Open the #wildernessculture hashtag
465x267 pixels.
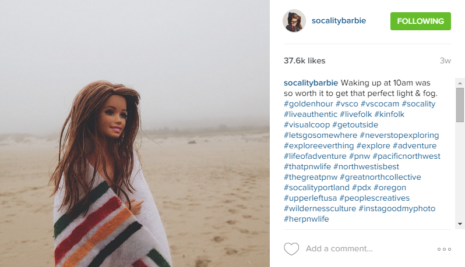pos(320,209)
